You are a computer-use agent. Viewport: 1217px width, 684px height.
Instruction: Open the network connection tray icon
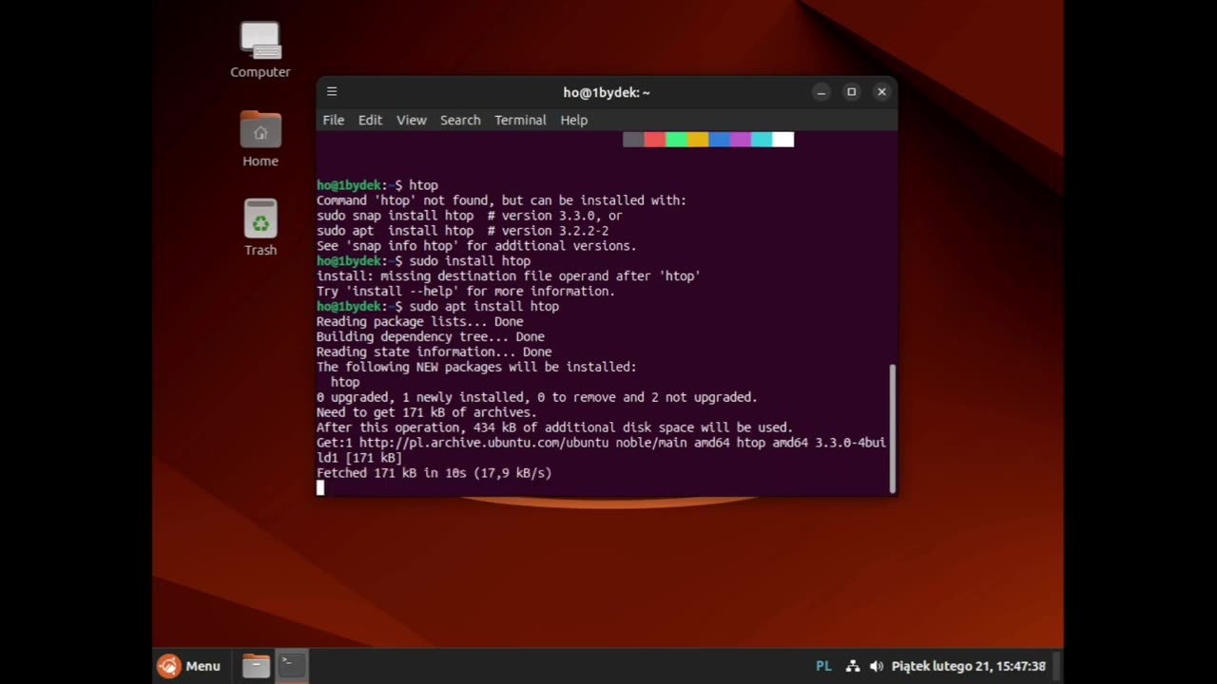[853, 666]
